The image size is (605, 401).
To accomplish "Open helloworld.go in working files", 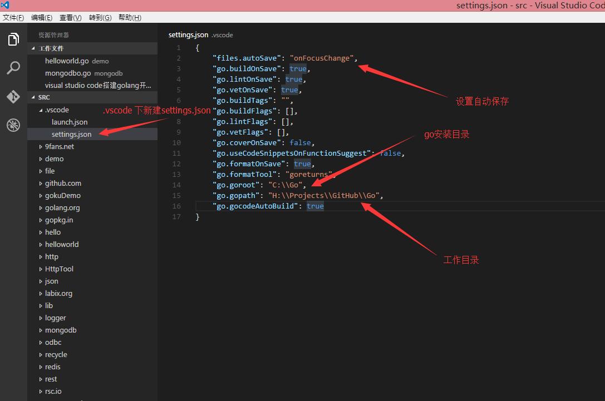I will (x=92, y=61).
